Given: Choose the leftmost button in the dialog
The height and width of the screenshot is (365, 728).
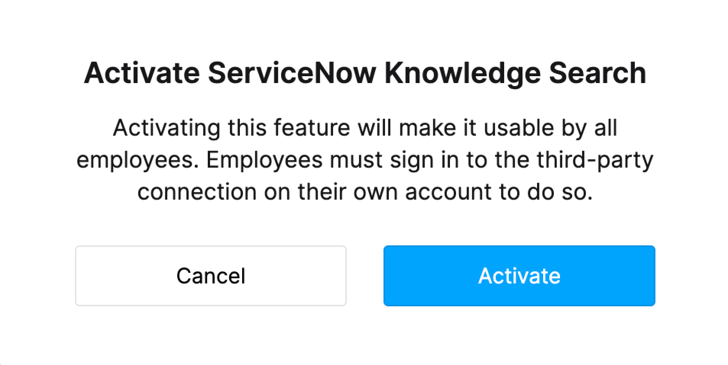Looking at the screenshot, I should tap(211, 275).
